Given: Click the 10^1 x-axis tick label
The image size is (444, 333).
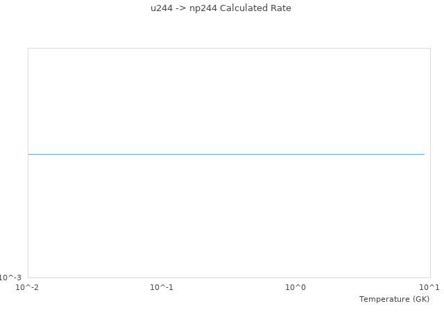Looking at the screenshot, I should (x=429, y=287).
